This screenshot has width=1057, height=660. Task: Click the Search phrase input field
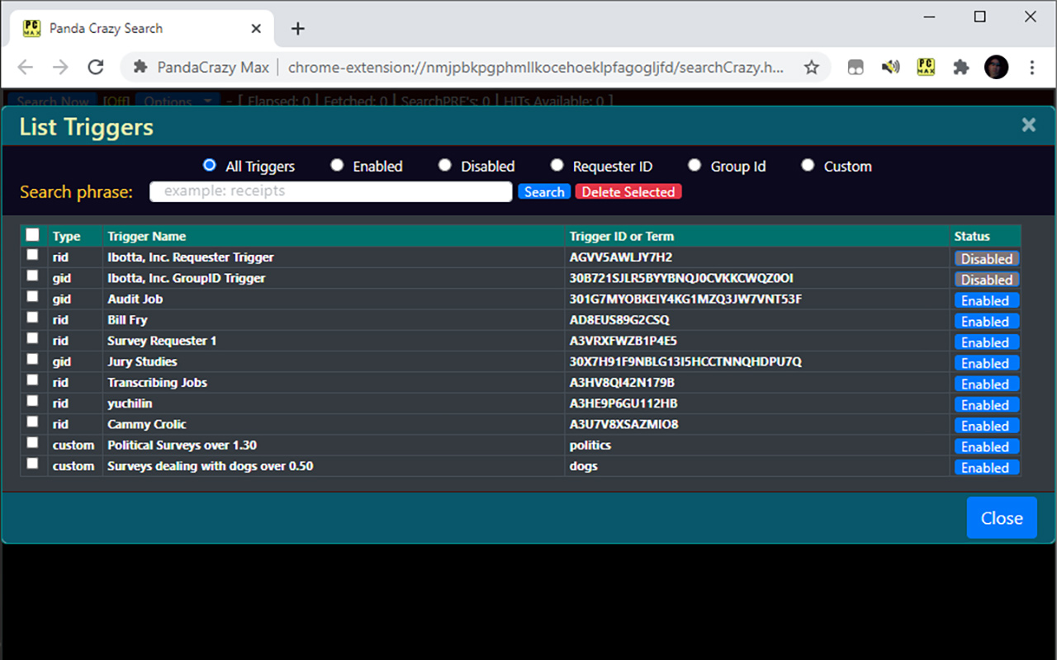tap(330, 191)
